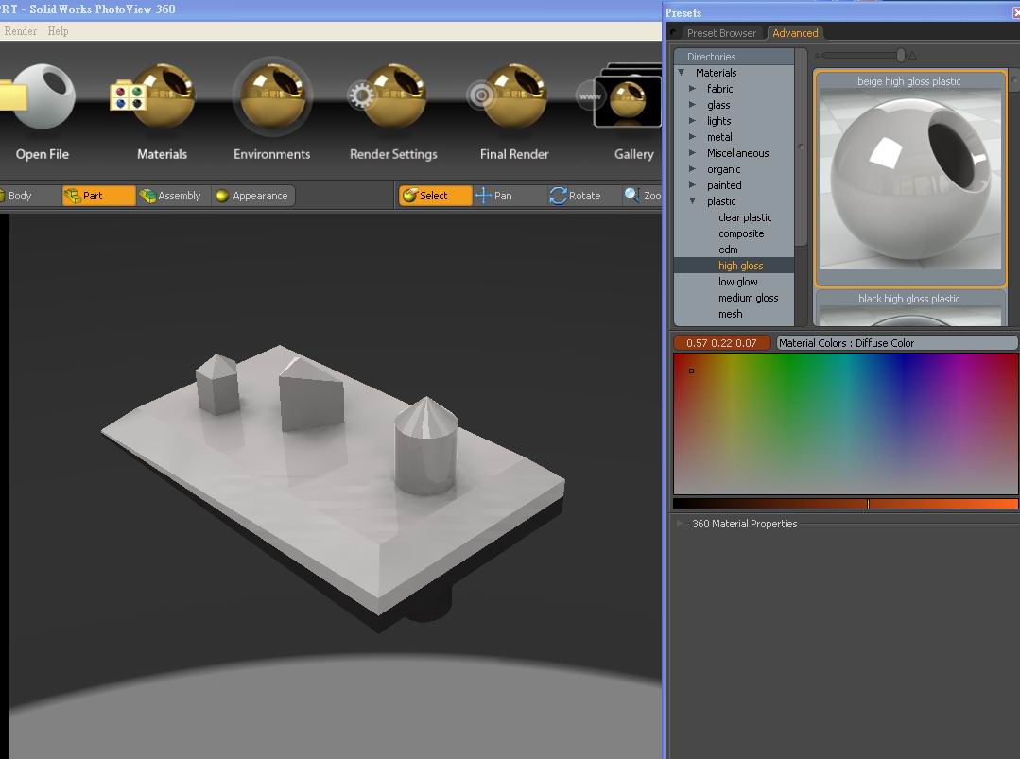This screenshot has width=1020, height=759.
Task: Toggle Part selection mode
Action: click(x=99, y=196)
